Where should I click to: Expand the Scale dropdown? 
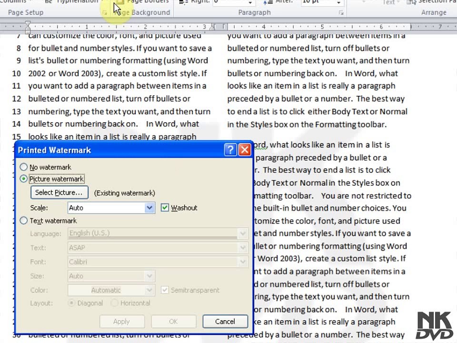[149, 208]
